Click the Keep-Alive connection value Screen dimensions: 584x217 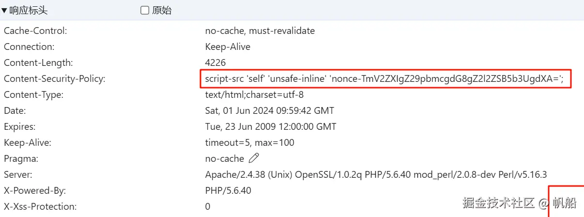pyautogui.click(x=228, y=47)
